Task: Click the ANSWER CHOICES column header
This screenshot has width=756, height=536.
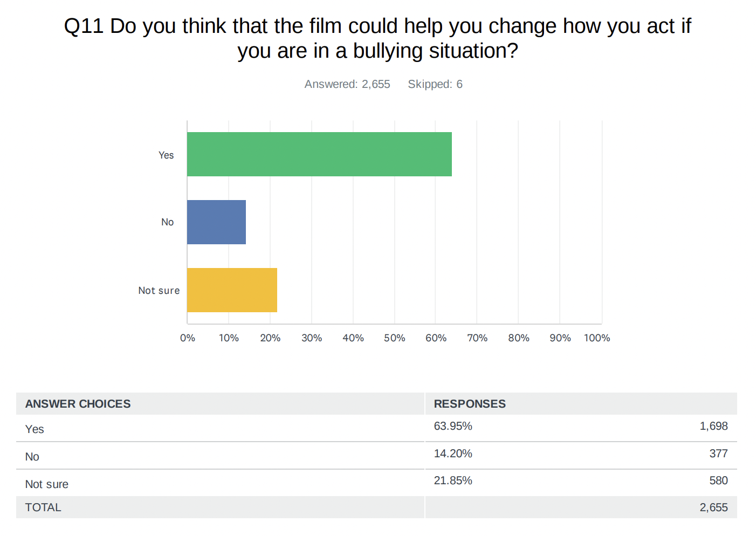Action: pos(78,404)
